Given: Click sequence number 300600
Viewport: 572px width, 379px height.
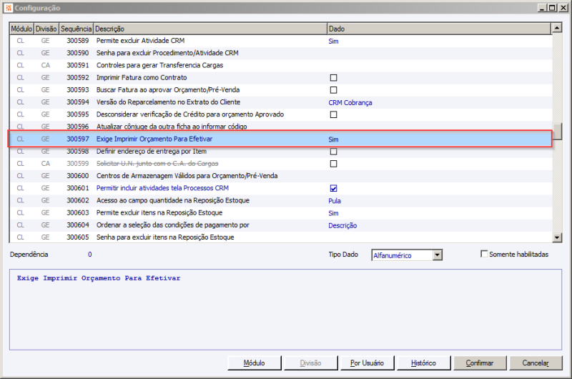Looking at the screenshot, I should click(78, 176).
